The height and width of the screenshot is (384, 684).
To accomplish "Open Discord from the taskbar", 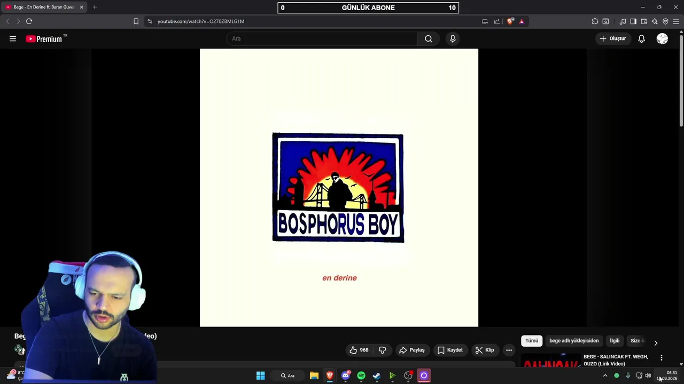I will [346, 375].
